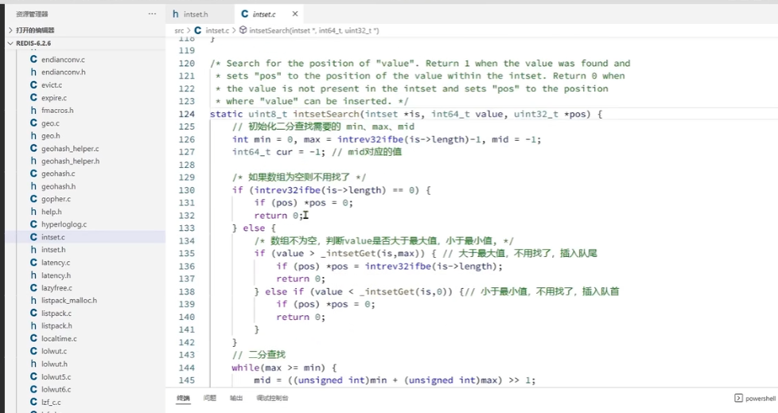The height and width of the screenshot is (413, 778).
Task: Click the C icon on the intset.c tab
Action: [244, 14]
